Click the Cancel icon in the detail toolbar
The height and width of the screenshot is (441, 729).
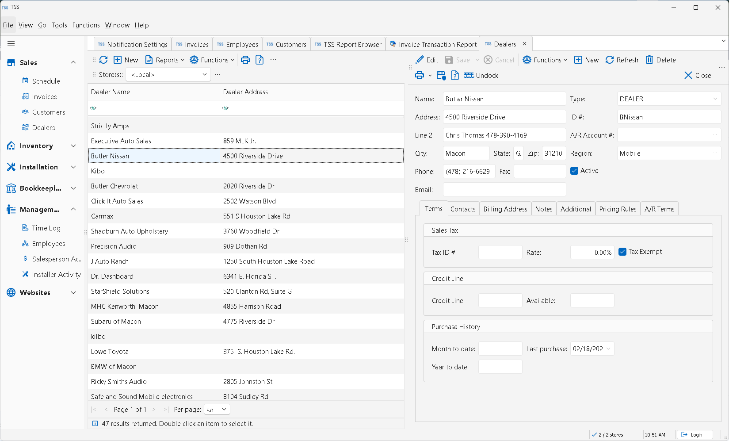point(488,60)
